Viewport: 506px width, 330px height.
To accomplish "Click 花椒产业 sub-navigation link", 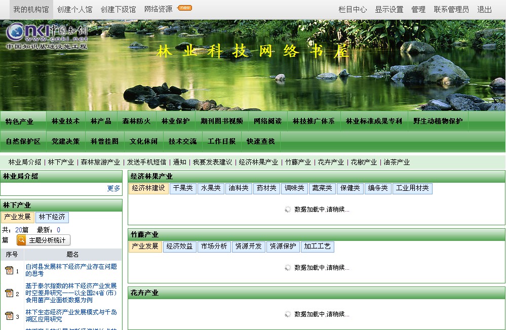I will pos(364,162).
